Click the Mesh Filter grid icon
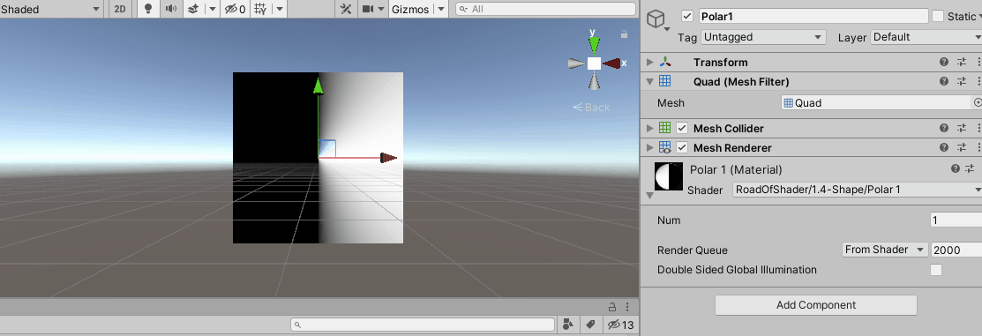Image resolution: width=982 pixels, height=336 pixels. pos(665,81)
